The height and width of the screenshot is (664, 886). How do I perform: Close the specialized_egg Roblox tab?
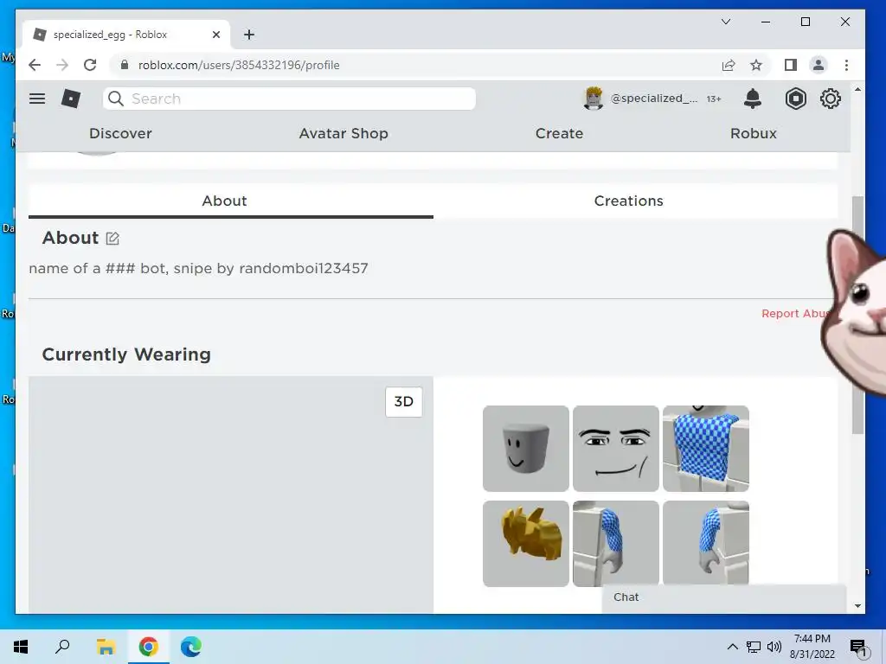pyautogui.click(x=215, y=35)
